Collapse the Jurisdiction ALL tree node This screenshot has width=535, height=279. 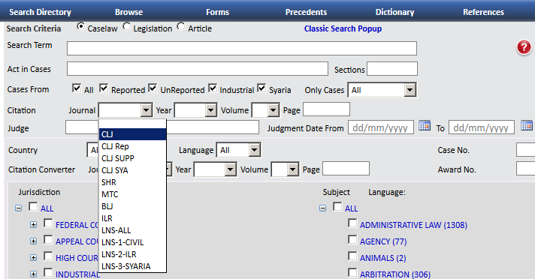(x=19, y=208)
